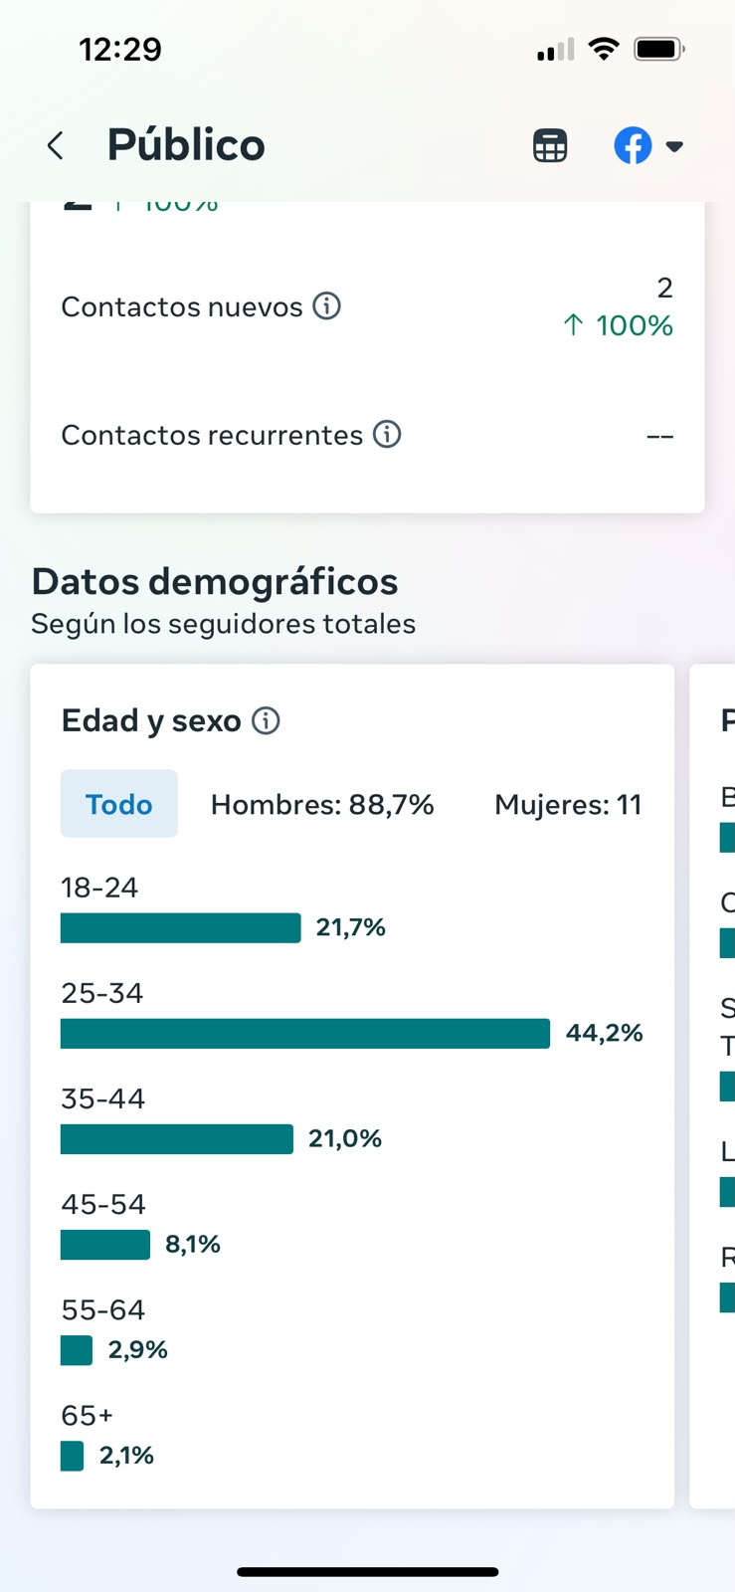Screen dimensions: 735x1592
Task: Show info for Contactos nuevos
Action: [x=327, y=305]
